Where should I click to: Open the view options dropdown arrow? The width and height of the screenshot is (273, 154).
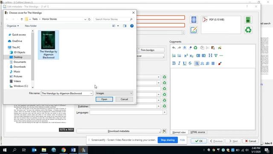click(x=118, y=26)
